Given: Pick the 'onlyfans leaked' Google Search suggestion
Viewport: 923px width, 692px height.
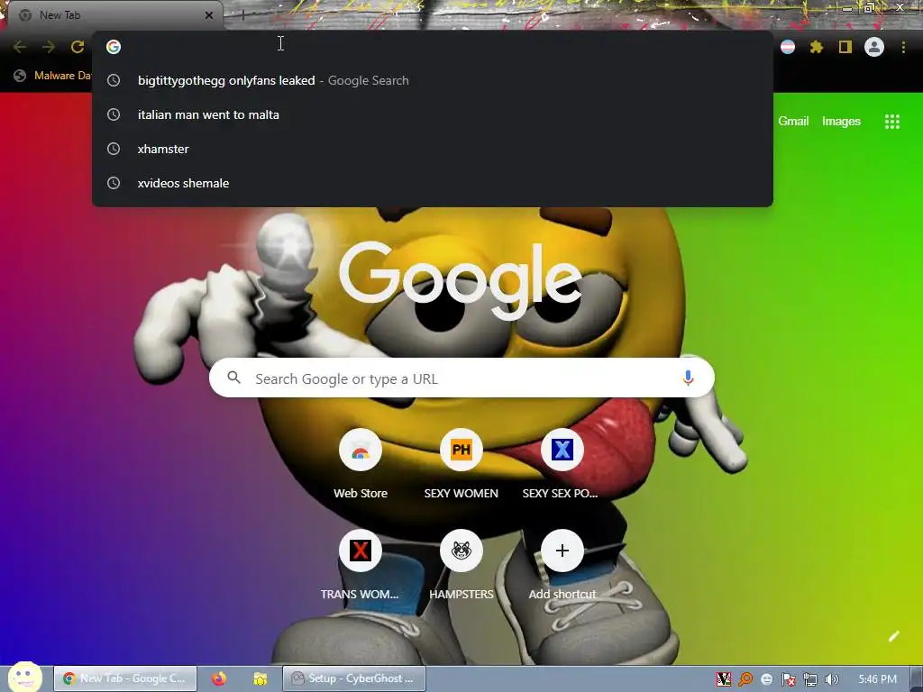Looking at the screenshot, I should tap(433, 80).
